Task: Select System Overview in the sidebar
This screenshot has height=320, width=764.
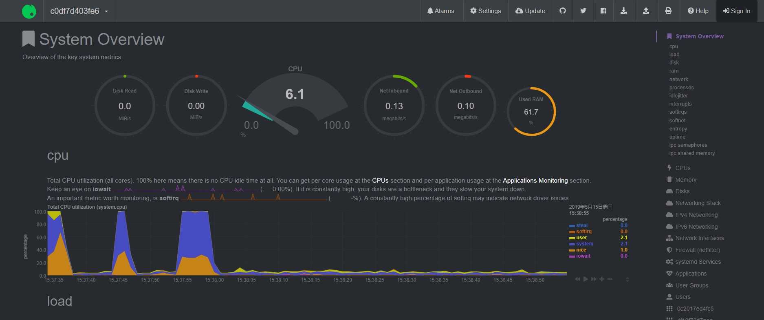Action: click(699, 36)
